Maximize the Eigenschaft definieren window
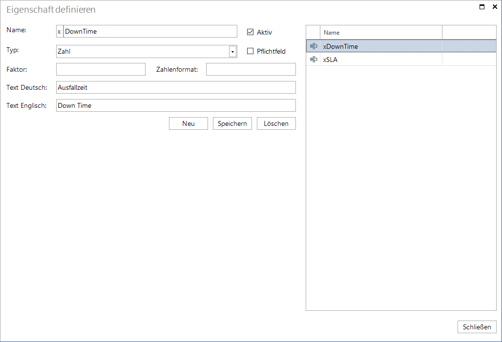The image size is (502, 342). (482, 7)
